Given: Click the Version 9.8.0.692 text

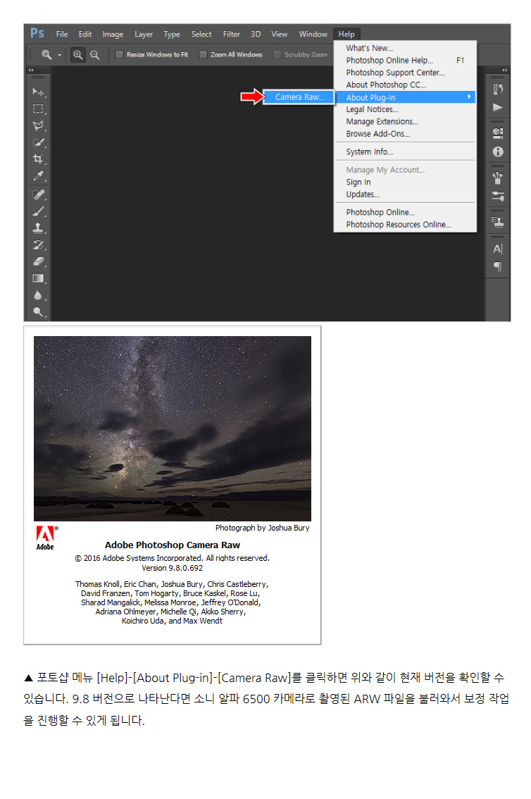Looking at the screenshot, I should click(x=172, y=568).
